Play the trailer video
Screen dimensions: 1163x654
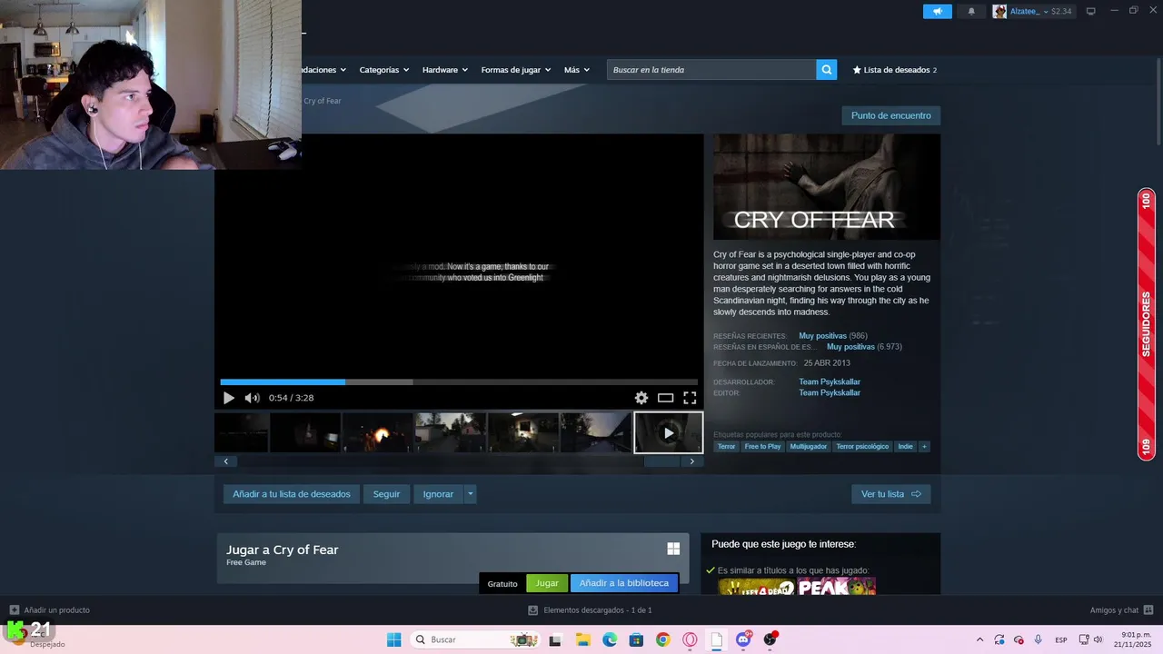tap(228, 398)
